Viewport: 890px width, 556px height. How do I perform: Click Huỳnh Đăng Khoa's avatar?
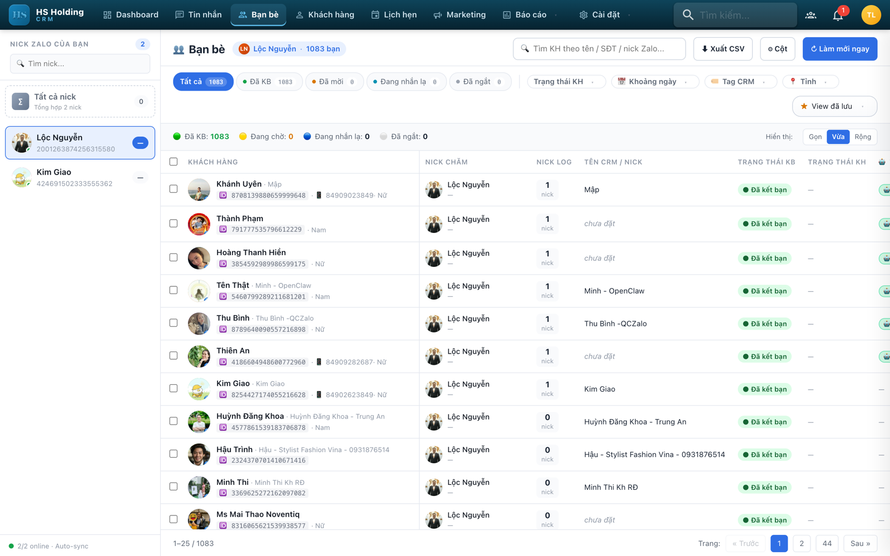[199, 421]
